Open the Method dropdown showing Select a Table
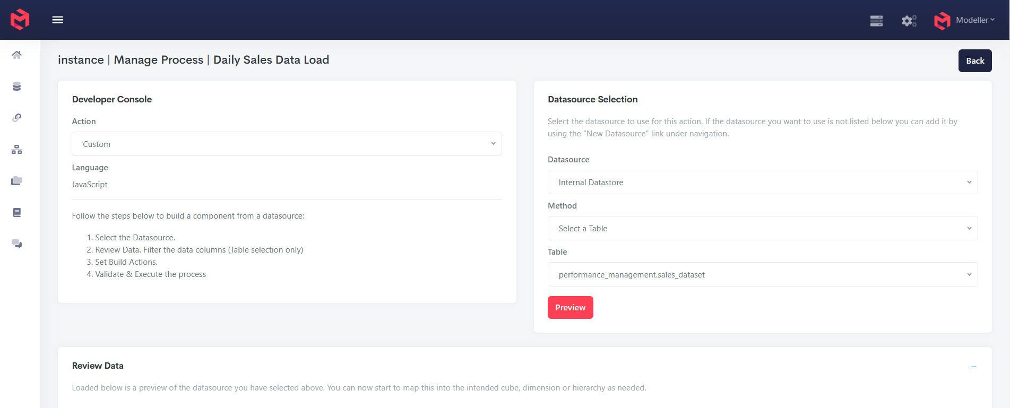This screenshot has height=408, width=1010. [763, 228]
